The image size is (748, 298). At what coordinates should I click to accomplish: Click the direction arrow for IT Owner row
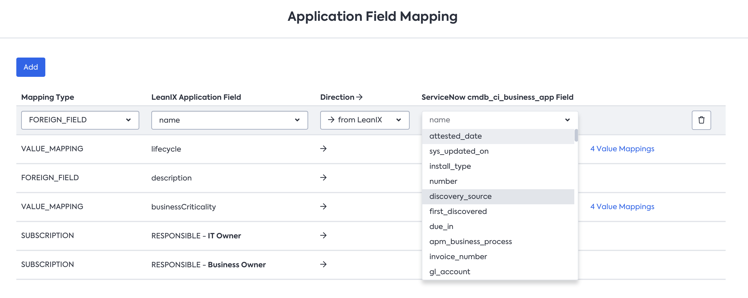coord(323,235)
